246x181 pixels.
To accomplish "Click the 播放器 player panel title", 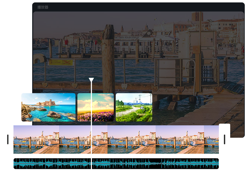I will (x=43, y=7).
